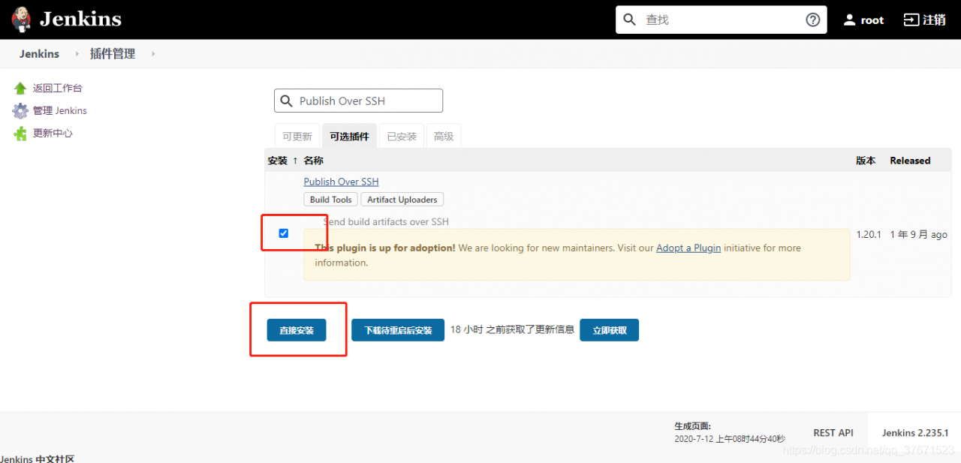
Task: Open the root user link
Action: coord(872,20)
